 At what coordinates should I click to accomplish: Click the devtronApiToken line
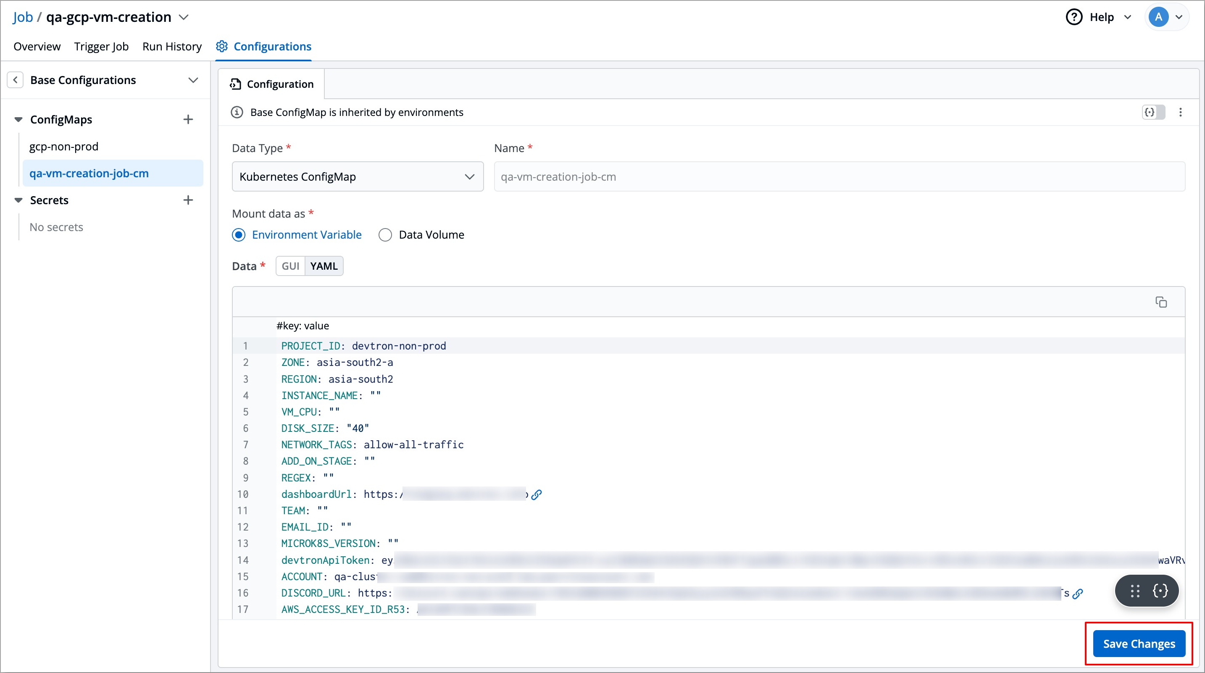coord(733,560)
